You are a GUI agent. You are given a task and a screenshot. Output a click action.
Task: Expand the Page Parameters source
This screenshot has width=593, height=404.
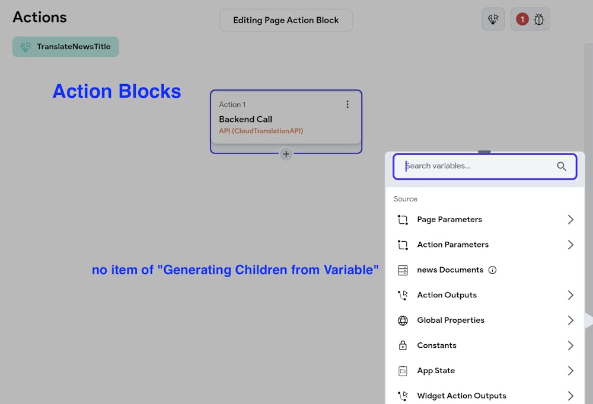coord(570,219)
